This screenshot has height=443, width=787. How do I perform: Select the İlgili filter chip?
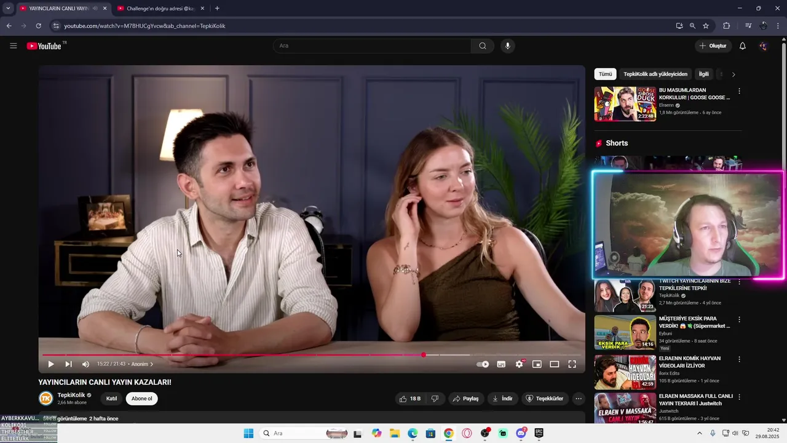click(704, 74)
